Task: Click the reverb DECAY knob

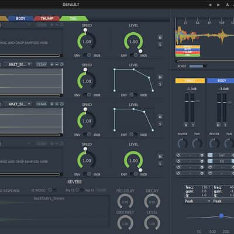Action: pos(152,202)
